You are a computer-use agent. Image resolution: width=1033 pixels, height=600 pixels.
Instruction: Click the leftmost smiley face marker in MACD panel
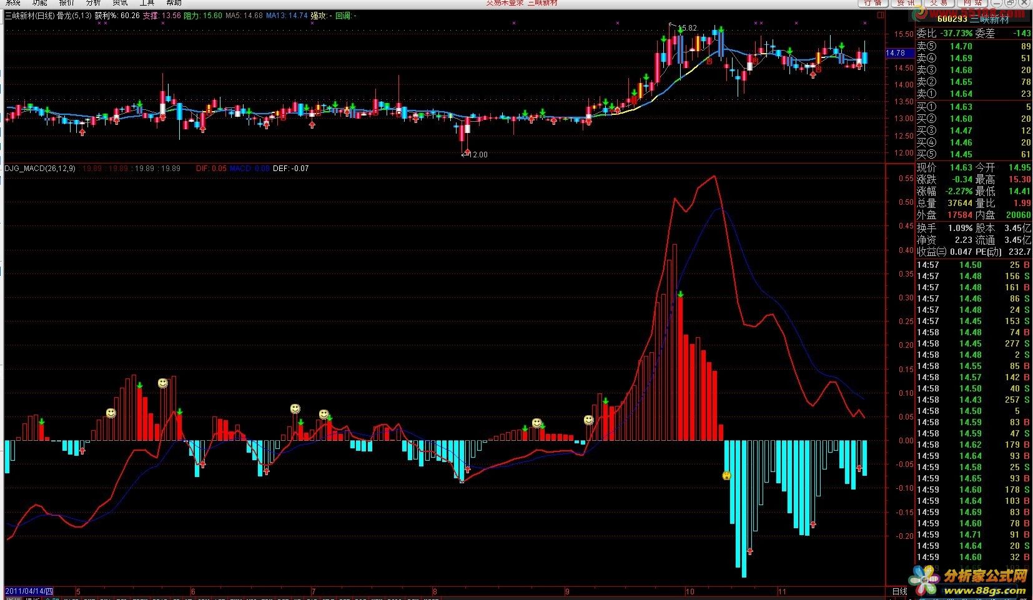(111, 413)
